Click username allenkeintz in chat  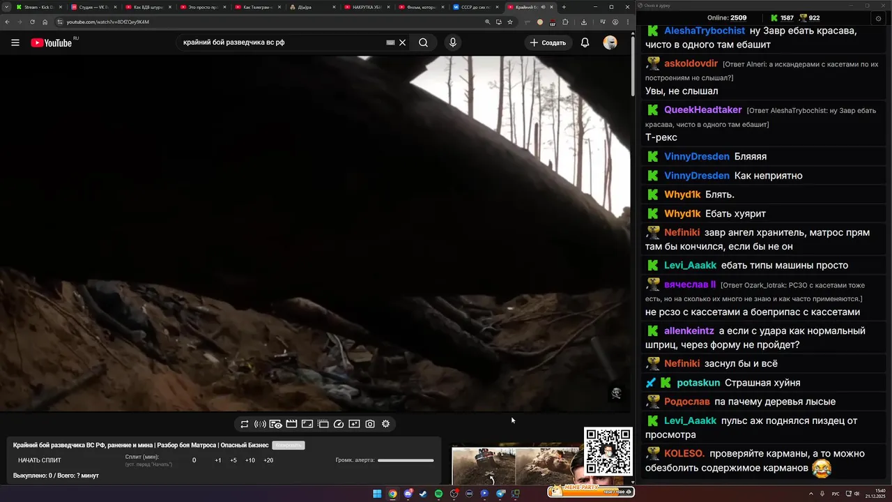click(689, 331)
